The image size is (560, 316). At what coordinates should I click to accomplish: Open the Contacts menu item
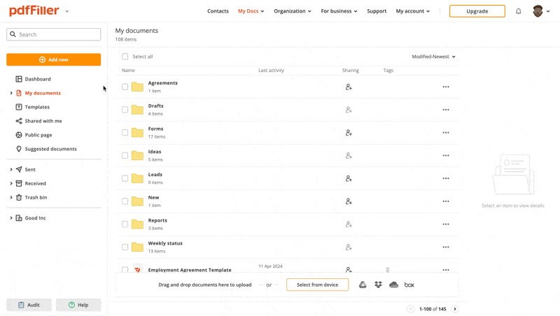coord(218,11)
